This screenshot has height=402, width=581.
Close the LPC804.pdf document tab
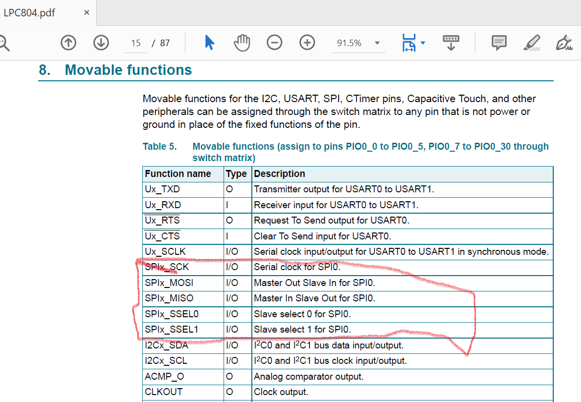point(86,13)
